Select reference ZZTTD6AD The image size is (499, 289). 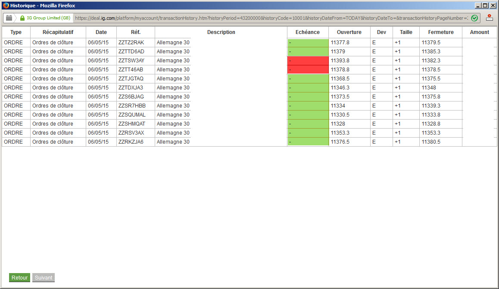pyautogui.click(x=131, y=52)
